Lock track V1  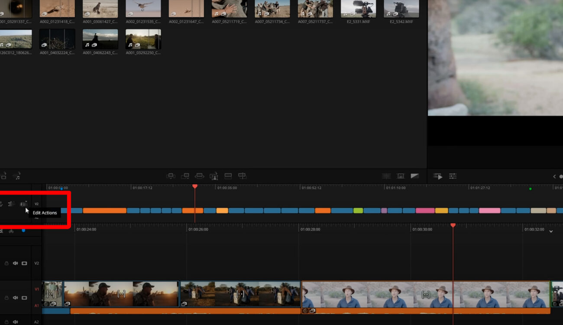point(6,298)
